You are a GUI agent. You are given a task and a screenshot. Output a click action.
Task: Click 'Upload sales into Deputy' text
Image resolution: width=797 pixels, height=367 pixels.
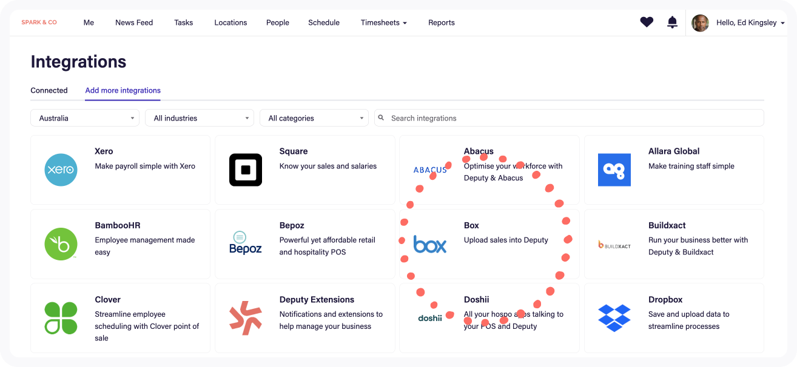pos(506,240)
